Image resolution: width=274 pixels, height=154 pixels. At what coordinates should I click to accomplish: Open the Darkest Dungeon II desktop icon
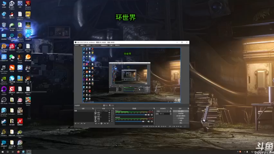(x=20, y=48)
